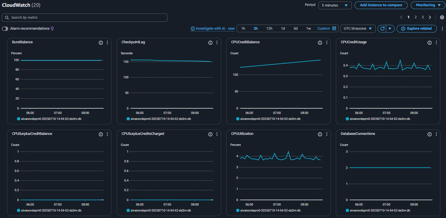The image size is (446, 218).
Task: Click the refresh metrics icon
Action: 382,29
